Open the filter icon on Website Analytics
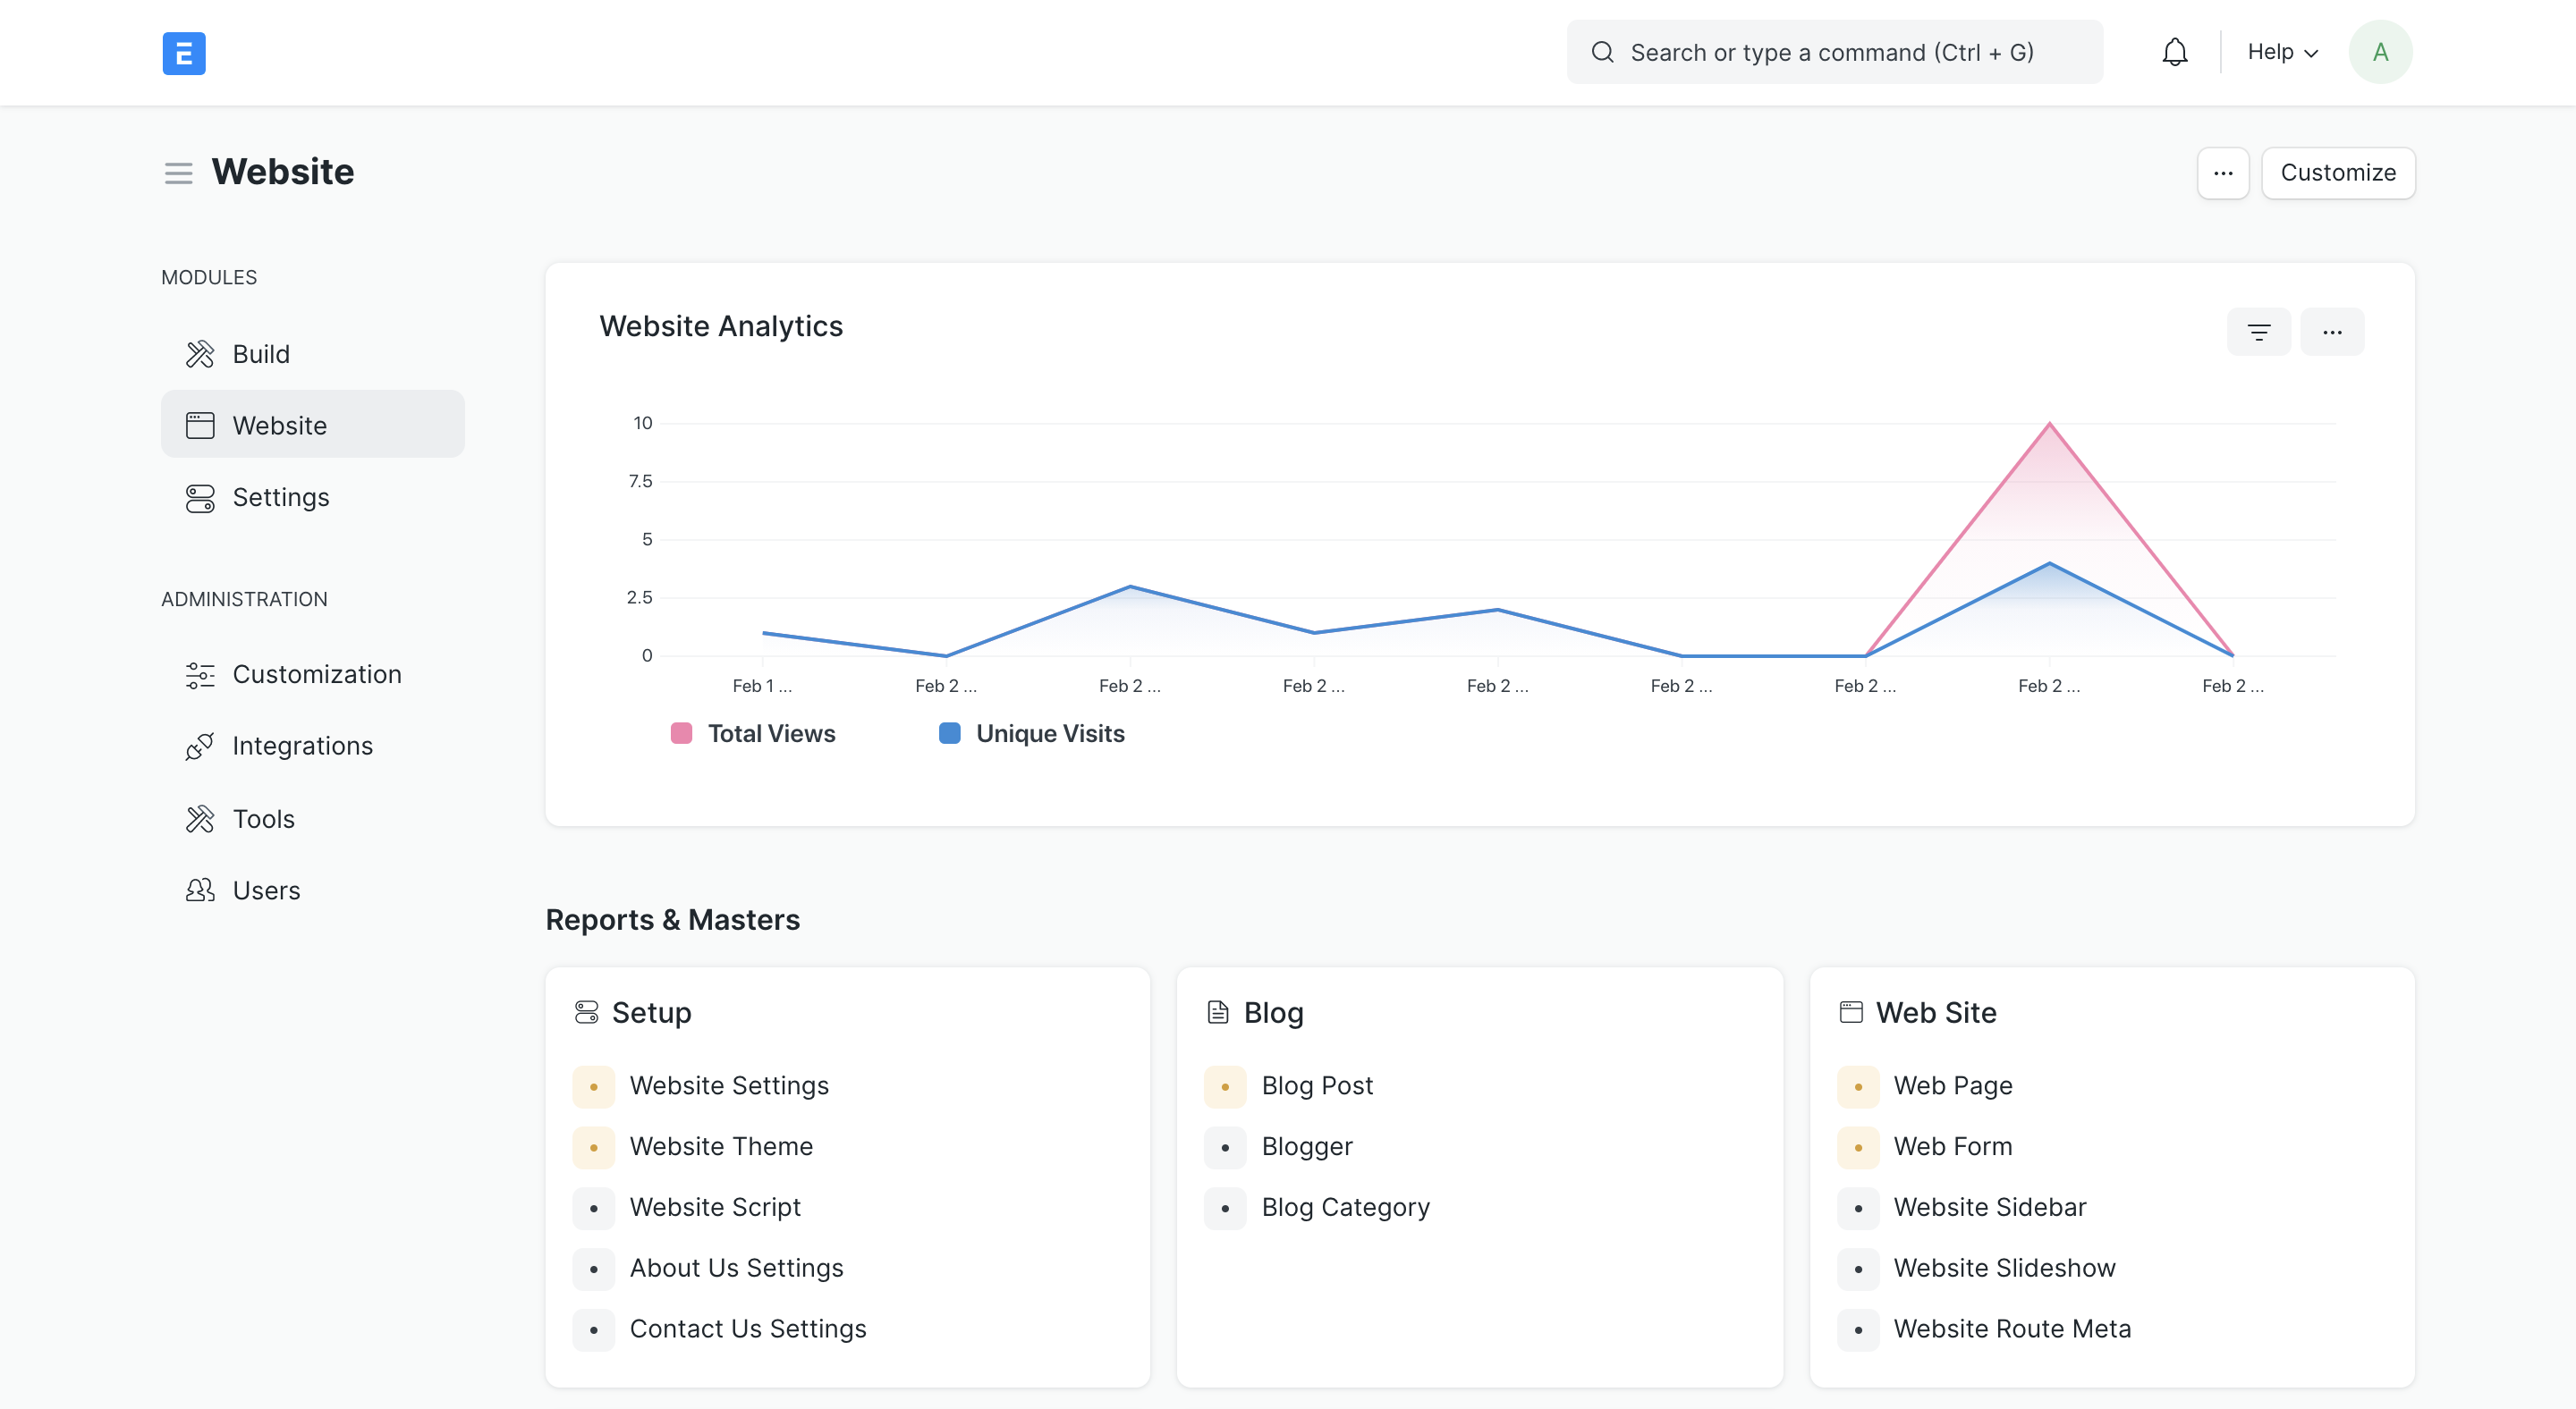The height and width of the screenshot is (1409, 2576). click(x=2259, y=331)
